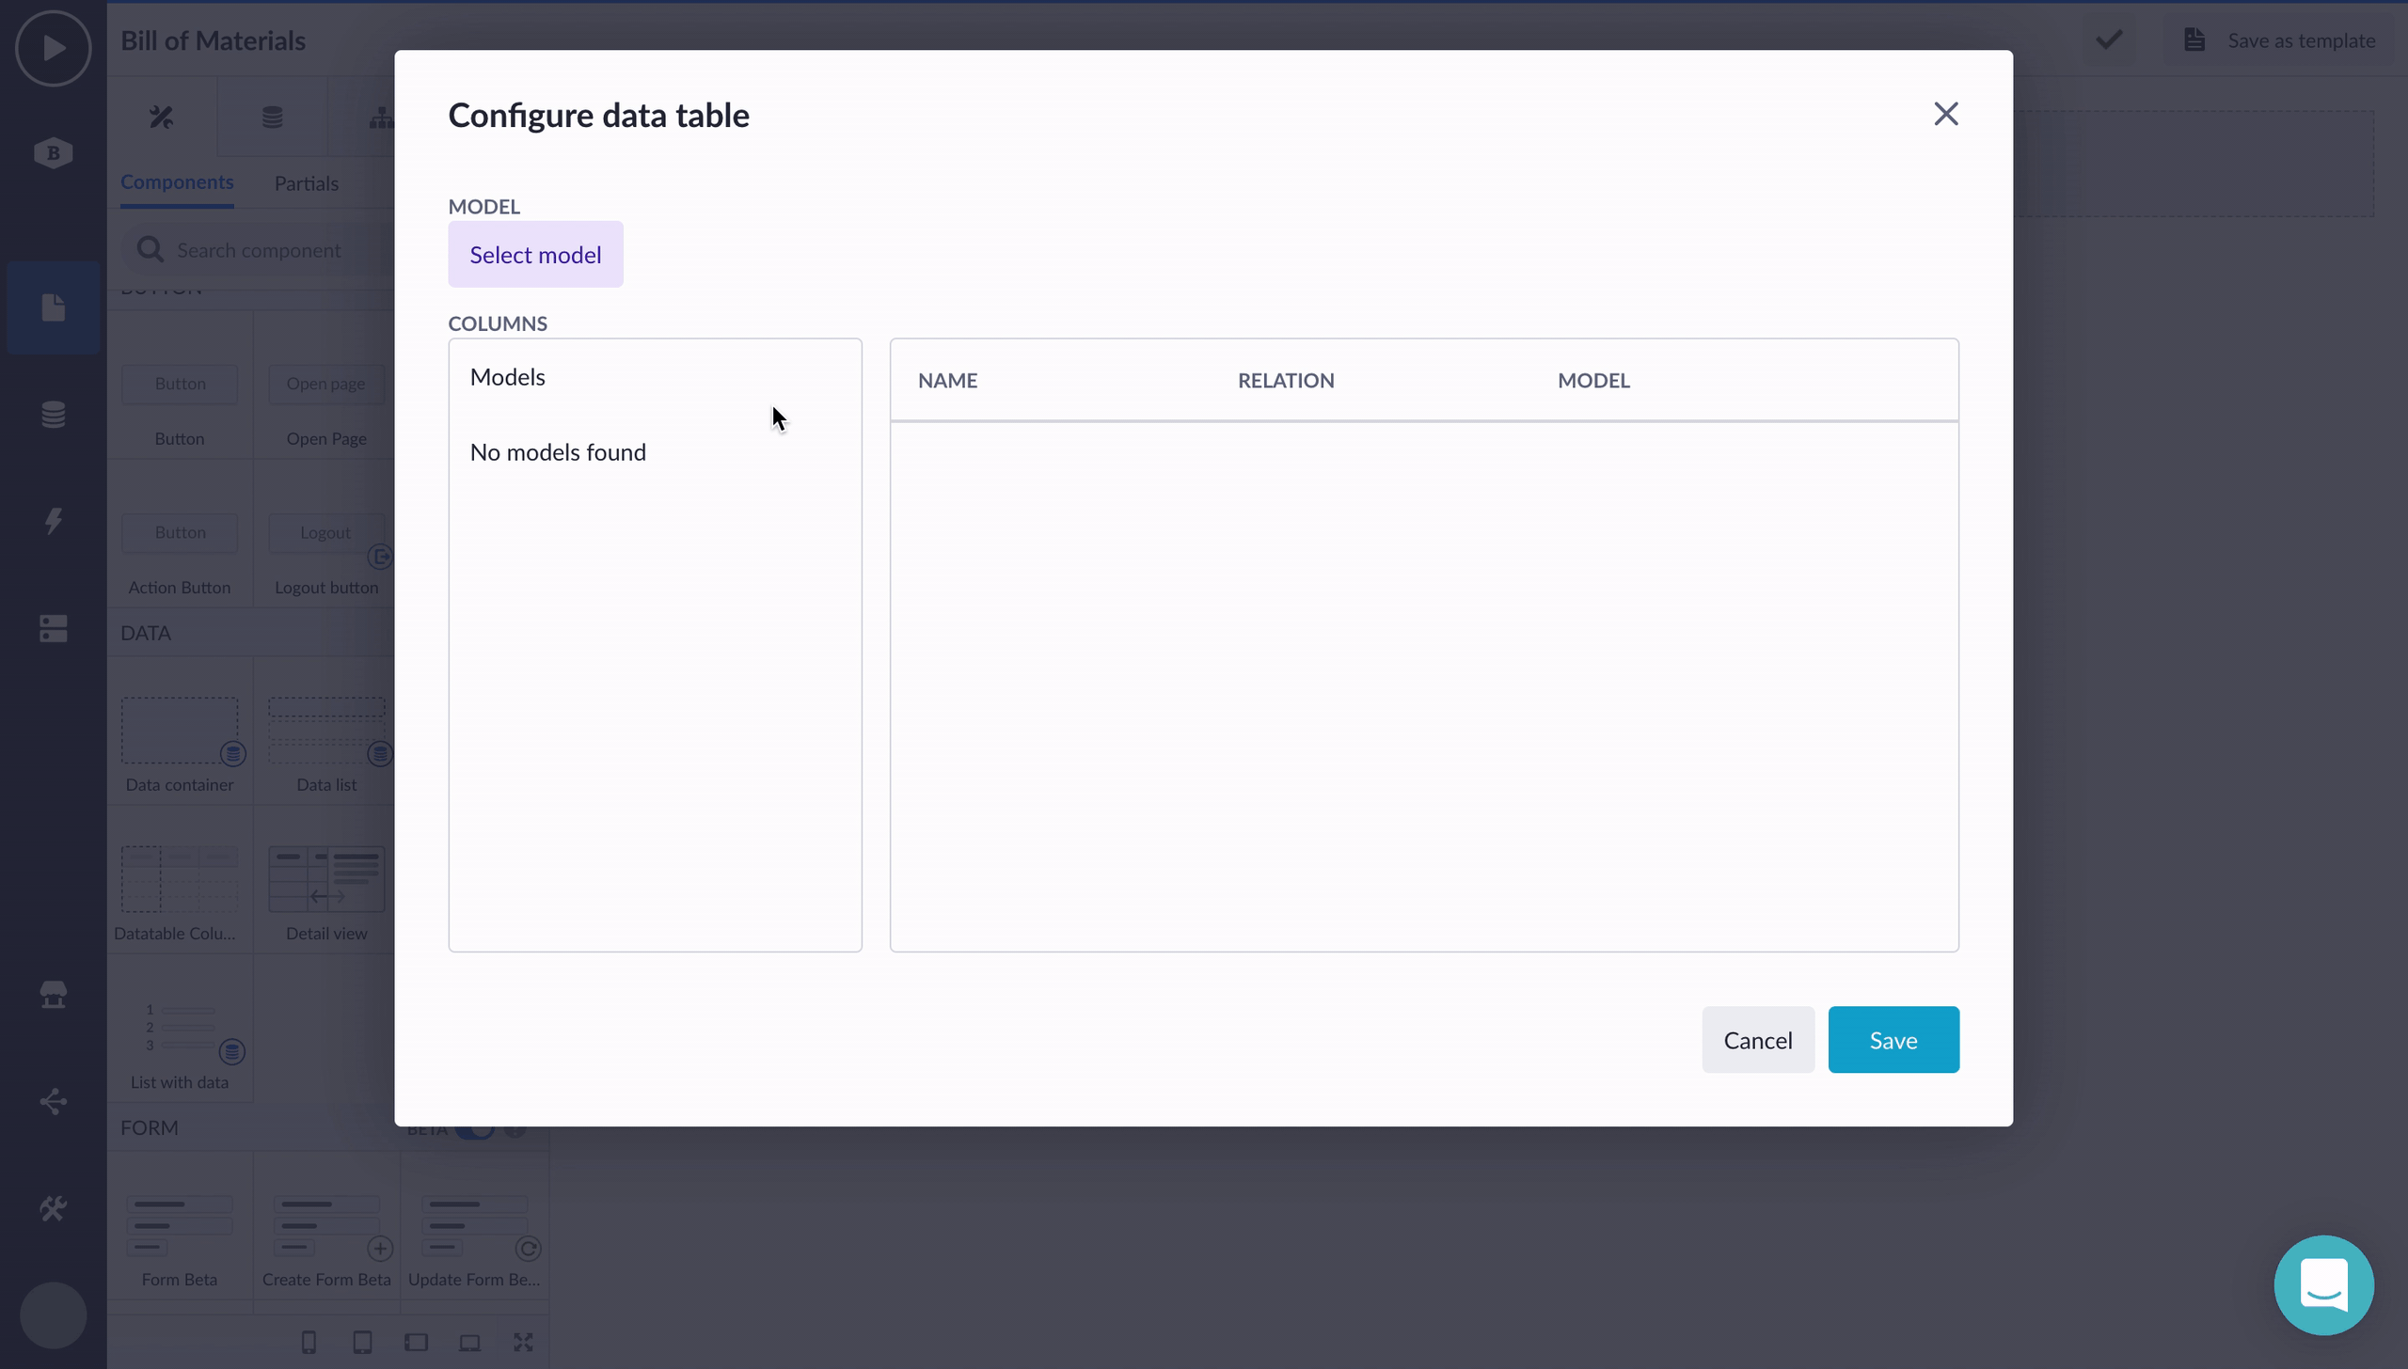Switch to the Partials tab

pyautogui.click(x=307, y=183)
